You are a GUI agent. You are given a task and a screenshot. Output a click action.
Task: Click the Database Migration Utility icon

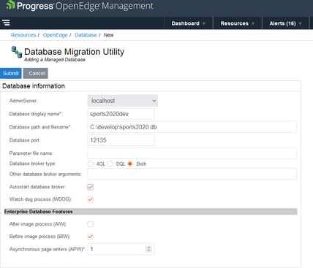tap(17, 52)
